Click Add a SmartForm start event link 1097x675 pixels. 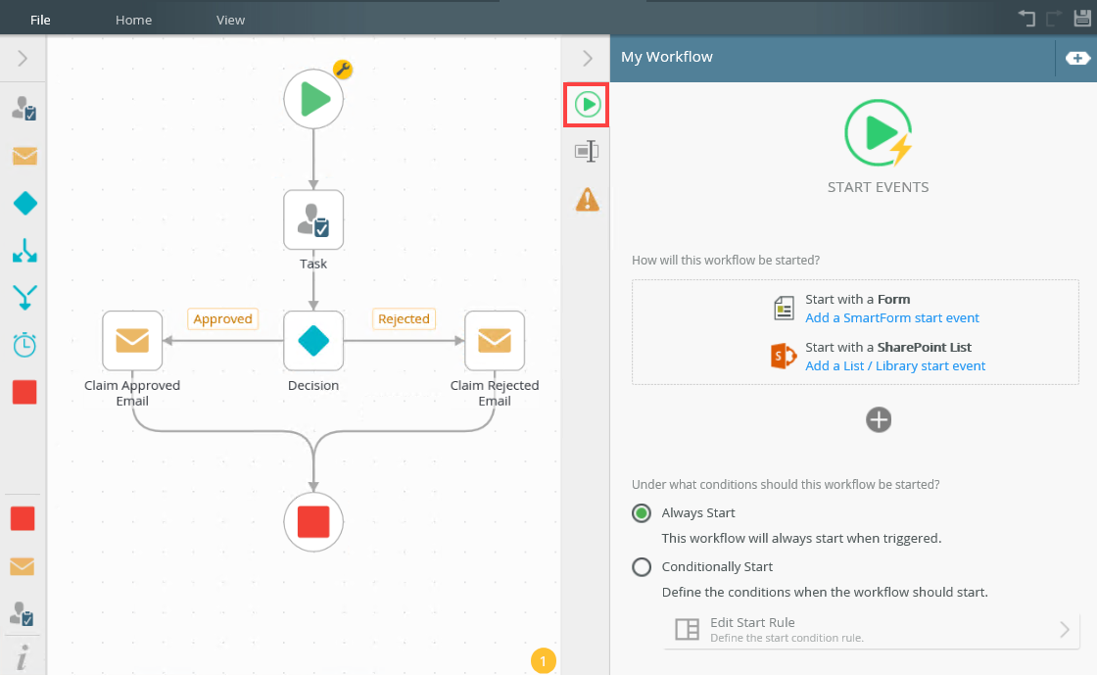click(891, 317)
